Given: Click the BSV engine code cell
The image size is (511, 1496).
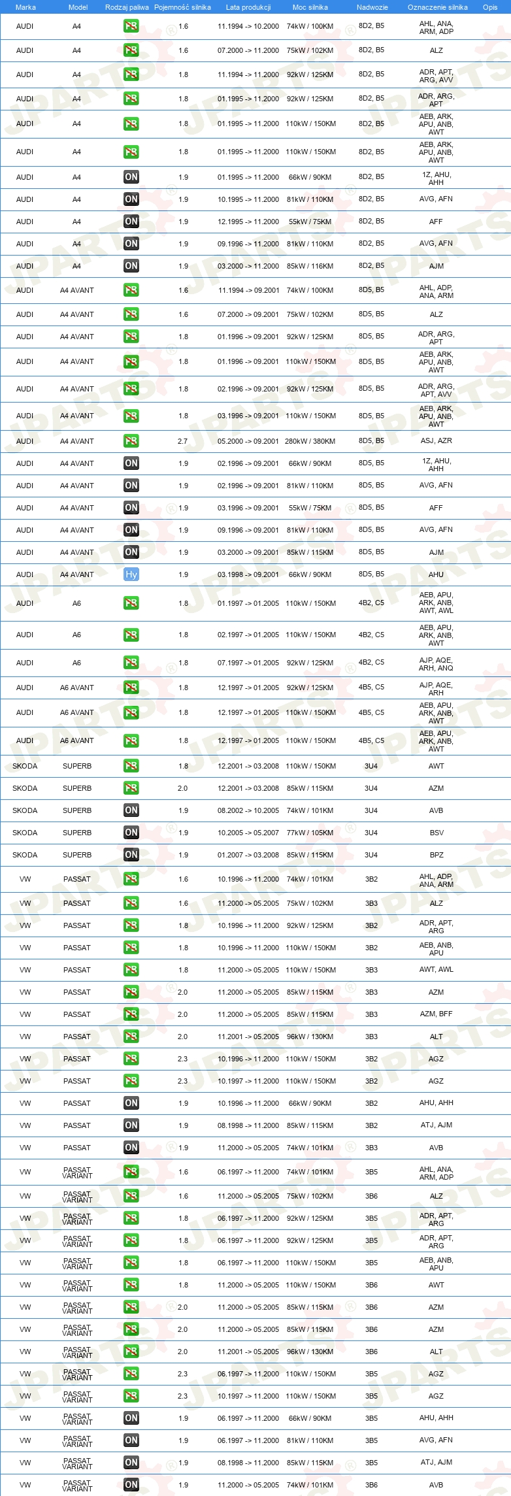Looking at the screenshot, I should click(x=437, y=833).
